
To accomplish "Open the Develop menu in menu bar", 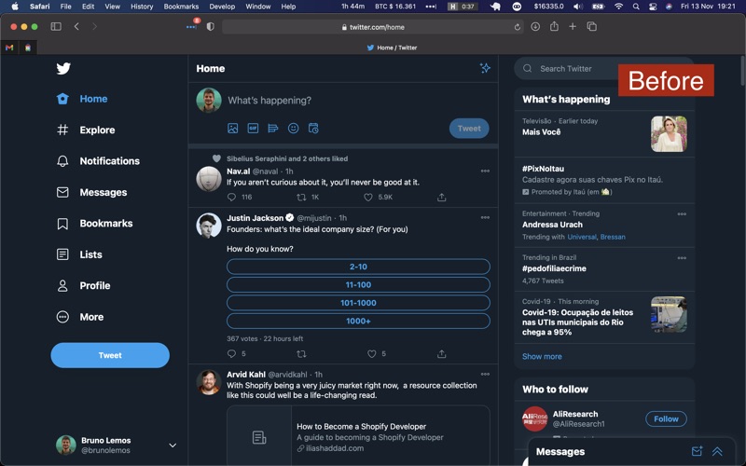I will (222, 7).
